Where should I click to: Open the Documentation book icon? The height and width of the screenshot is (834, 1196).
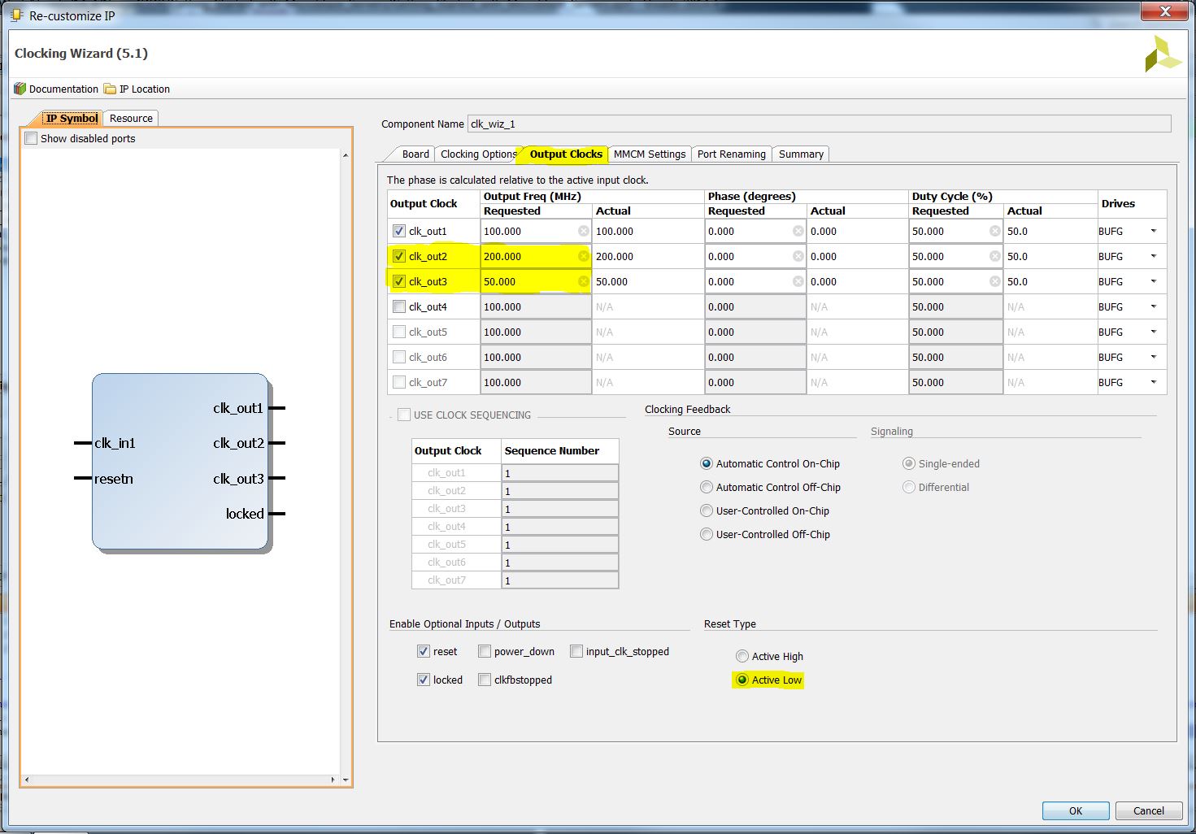tap(20, 89)
